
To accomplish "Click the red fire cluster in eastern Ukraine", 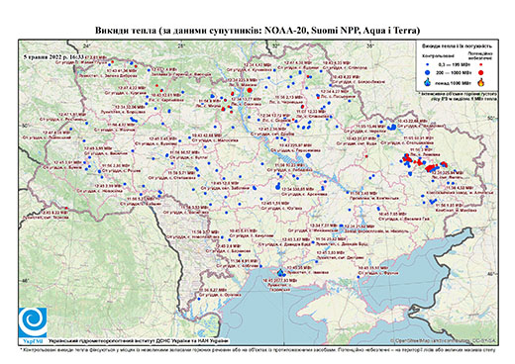I will point(424,163).
